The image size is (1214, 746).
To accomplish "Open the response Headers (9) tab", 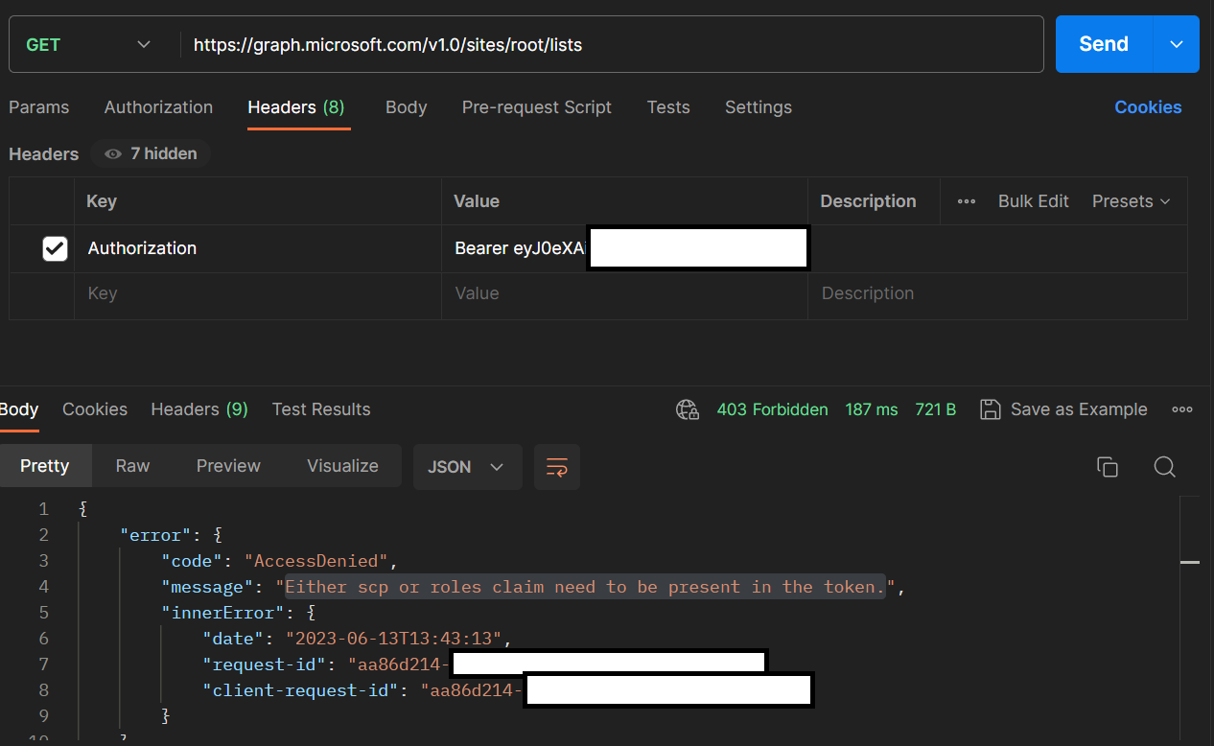I will (199, 409).
